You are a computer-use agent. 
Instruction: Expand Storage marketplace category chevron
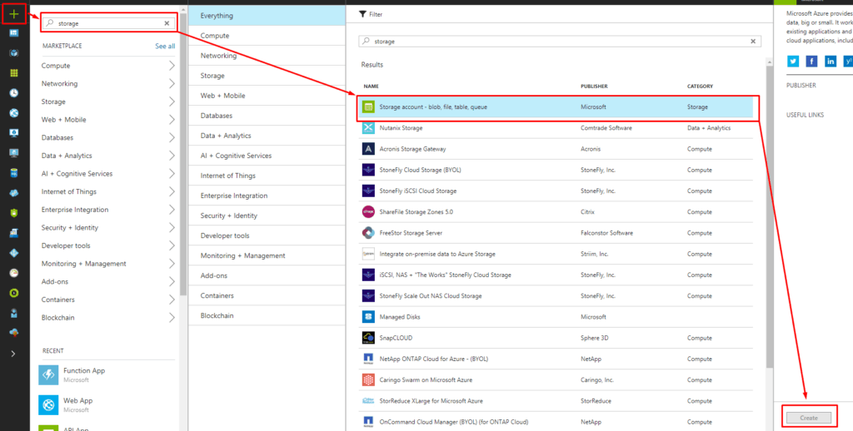click(x=172, y=102)
